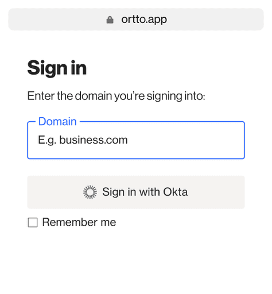This screenshot has height=294, width=272.
Task: Click the 'Okta' word in the button
Action: coord(176,192)
